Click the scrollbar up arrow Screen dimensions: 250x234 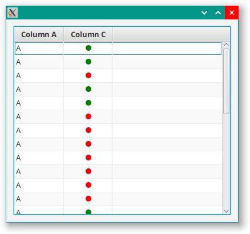pyautogui.click(x=226, y=45)
